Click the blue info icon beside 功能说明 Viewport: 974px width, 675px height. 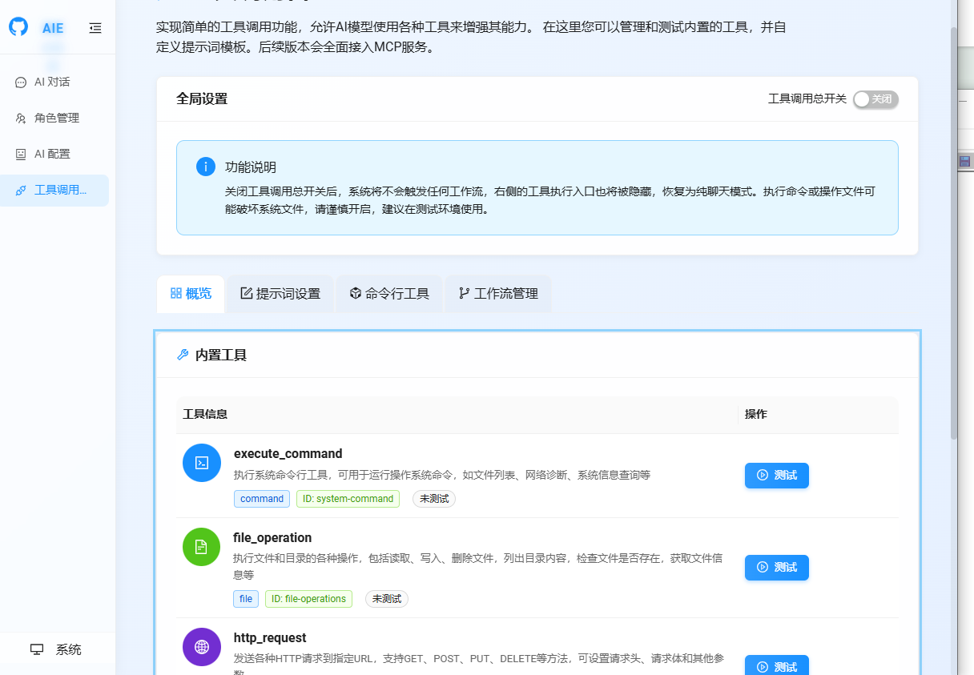(x=206, y=167)
